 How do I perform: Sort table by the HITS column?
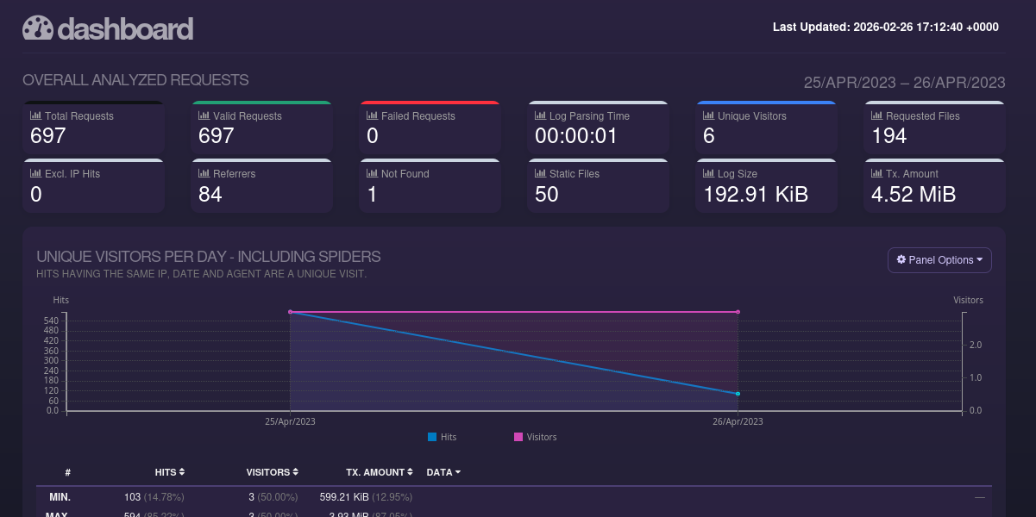pyautogui.click(x=170, y=472)
